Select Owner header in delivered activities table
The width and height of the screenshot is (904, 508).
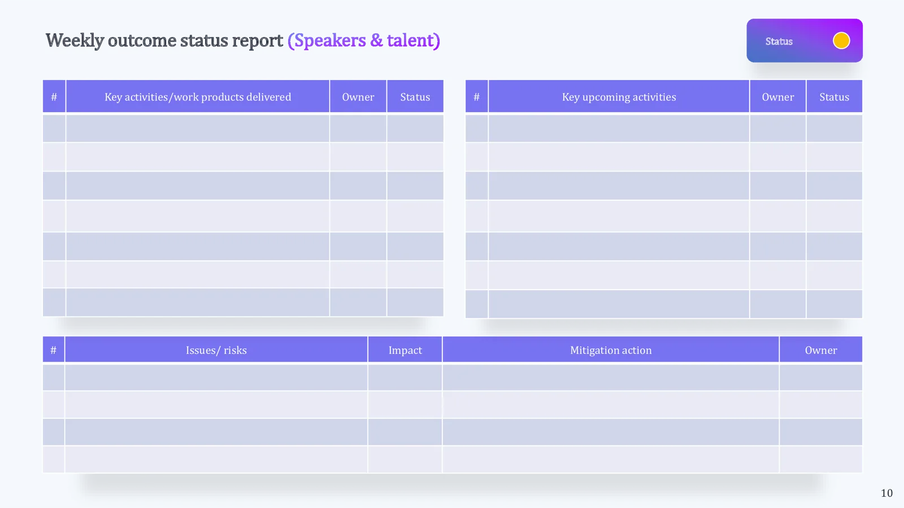pyautogui.click(x=358, y=97)
